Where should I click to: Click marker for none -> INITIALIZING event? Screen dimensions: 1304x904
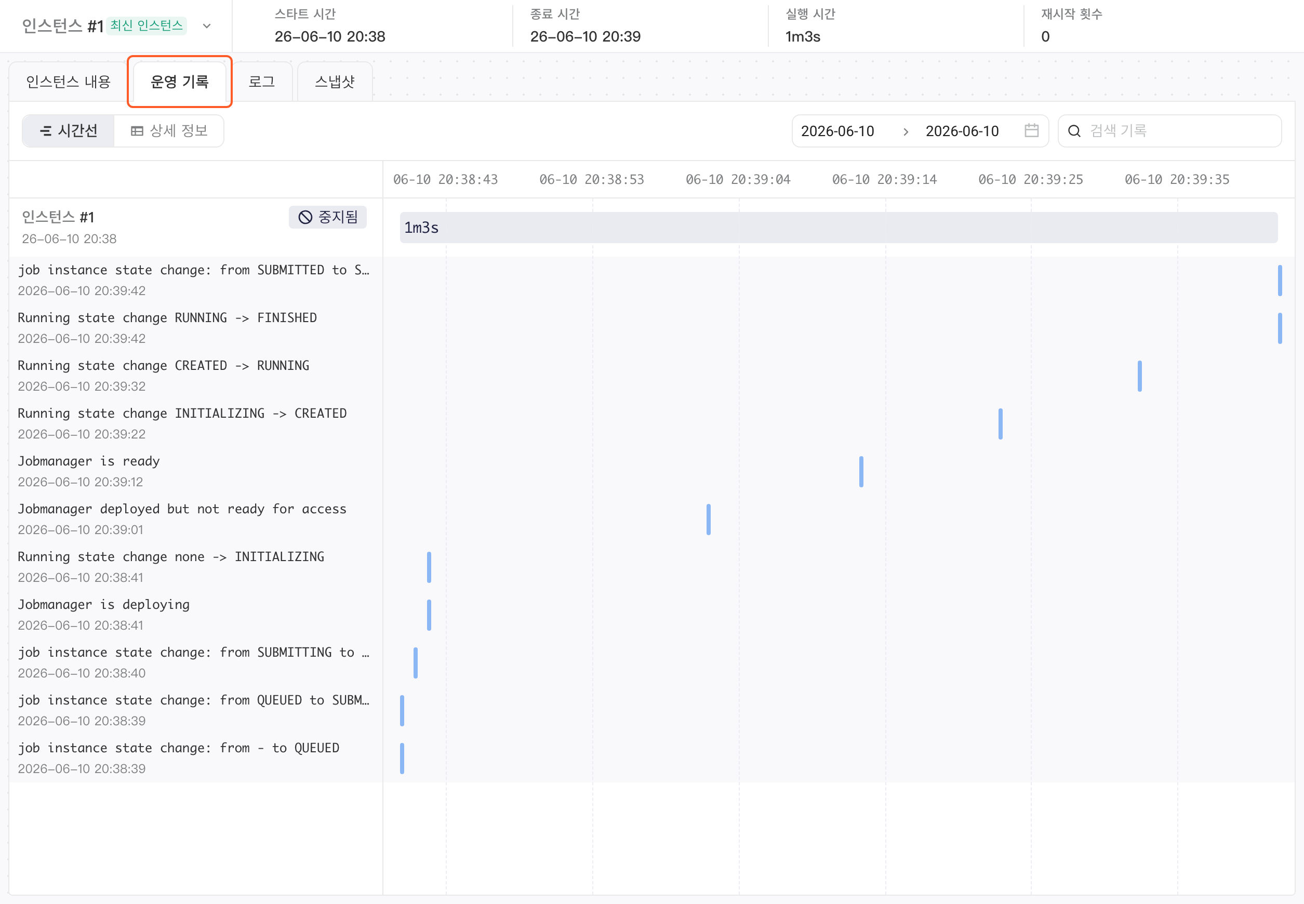tap(429, 567)
